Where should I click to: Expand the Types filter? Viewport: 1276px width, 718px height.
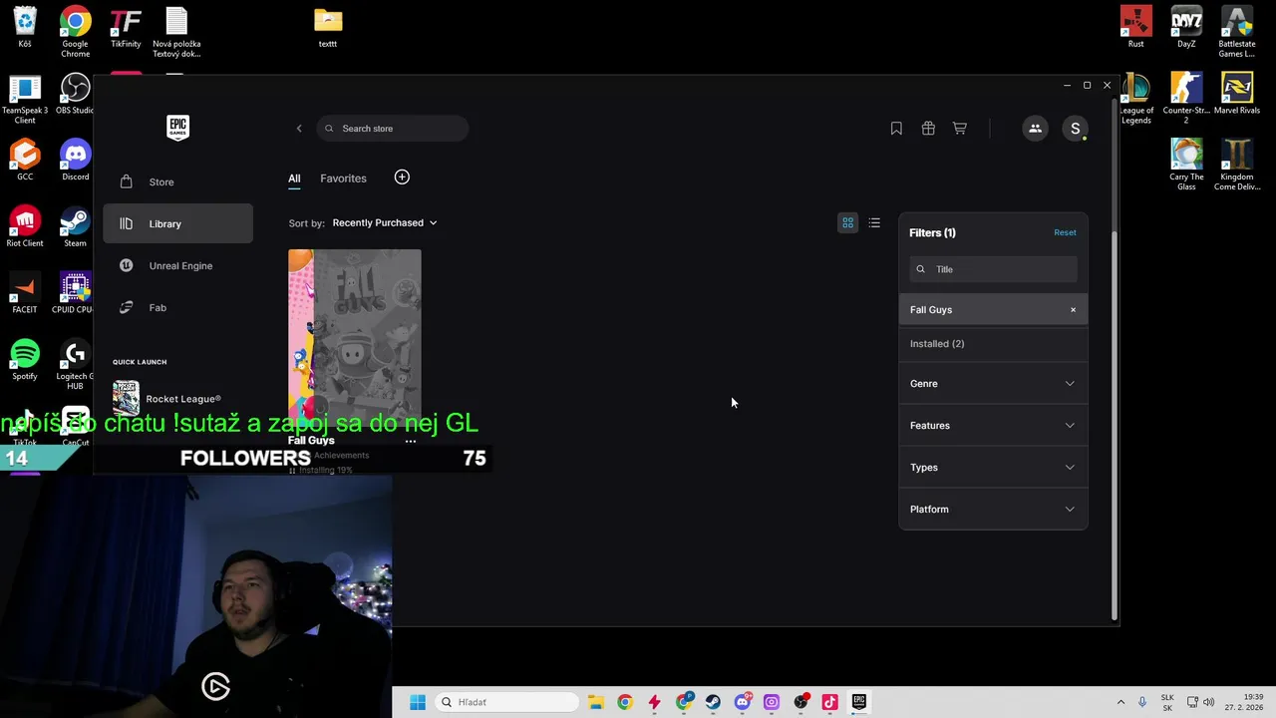[993, 468]
